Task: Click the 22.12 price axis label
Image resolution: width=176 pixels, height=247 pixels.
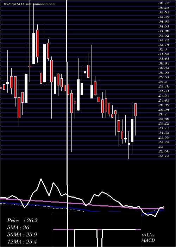Action: click(164, 156)
